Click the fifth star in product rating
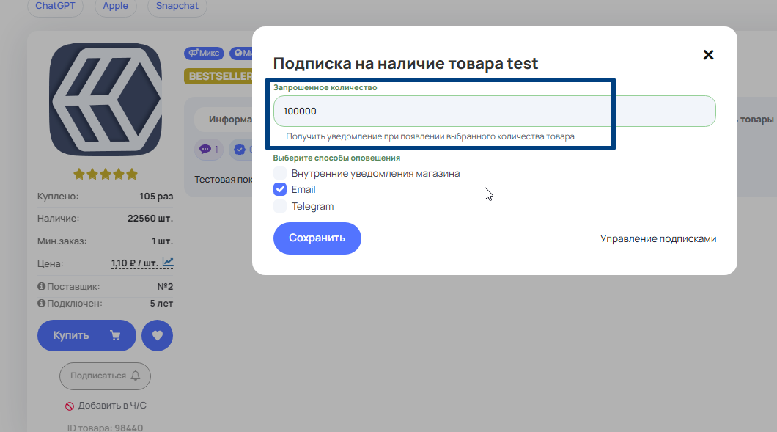Image resolution: width=777 pixels, height=432 pixels. 133,174
